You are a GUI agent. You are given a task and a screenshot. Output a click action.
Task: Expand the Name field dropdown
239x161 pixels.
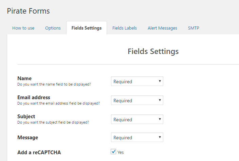point(137,82)
